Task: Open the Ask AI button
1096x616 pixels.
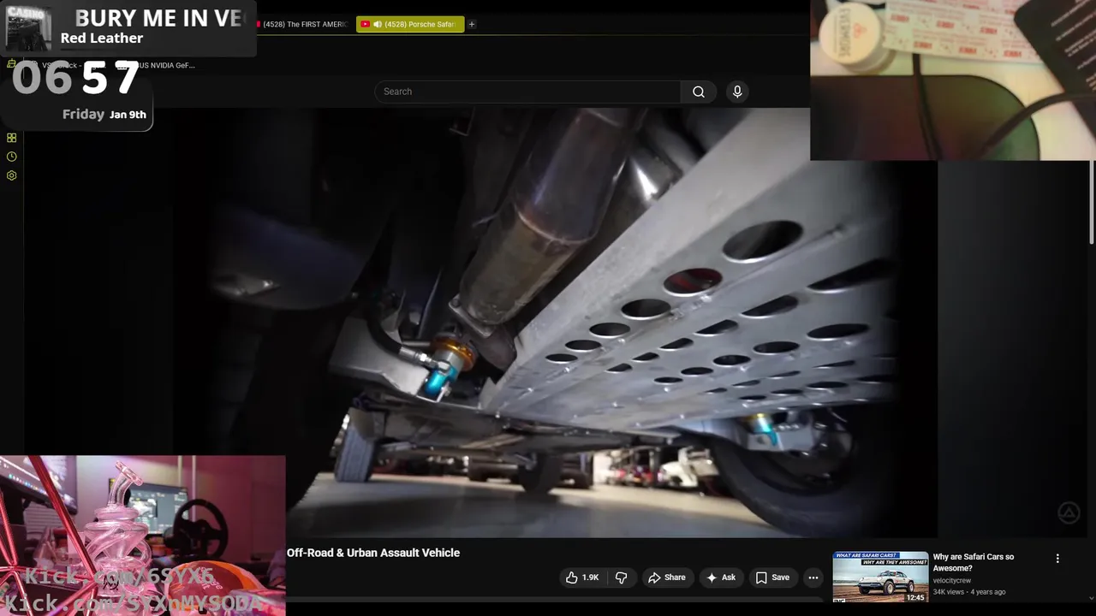Action: coord(721,577)
